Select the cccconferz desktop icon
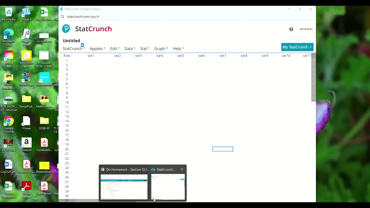The image size is (370, 208). pos(44,38)
